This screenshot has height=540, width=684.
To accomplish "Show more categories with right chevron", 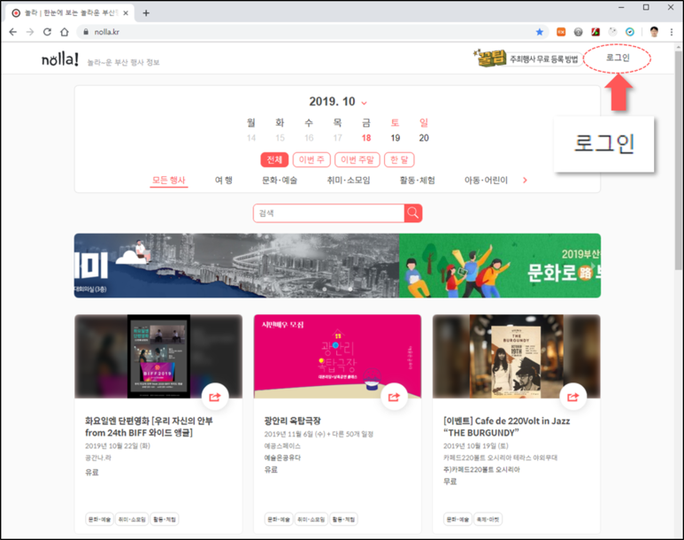I will pos(525,181).
